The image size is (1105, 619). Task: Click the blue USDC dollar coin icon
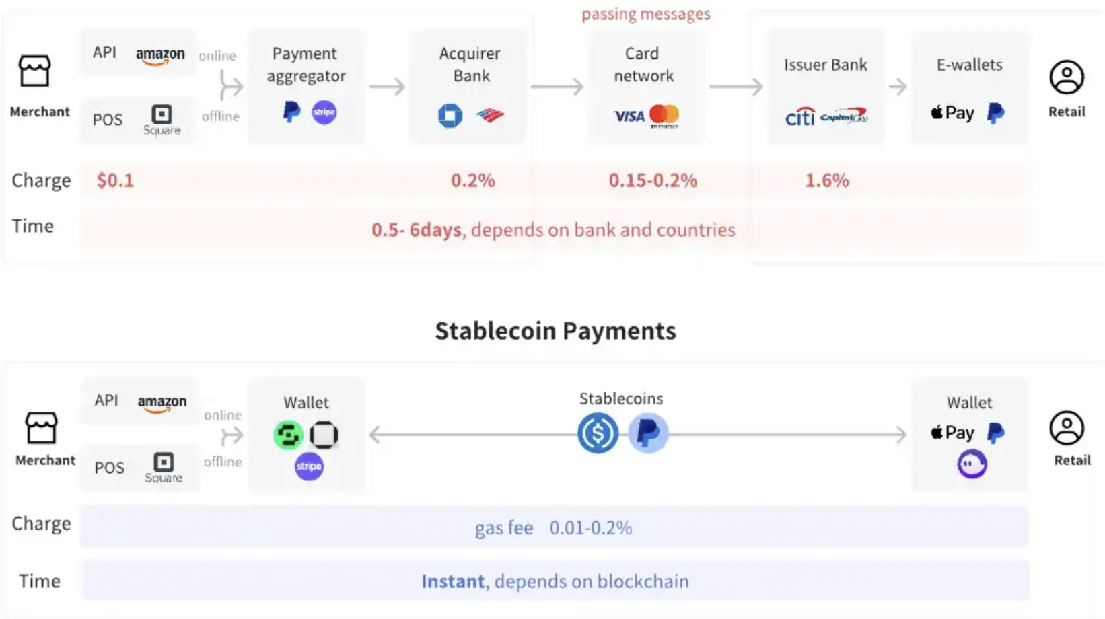(598, 433)
